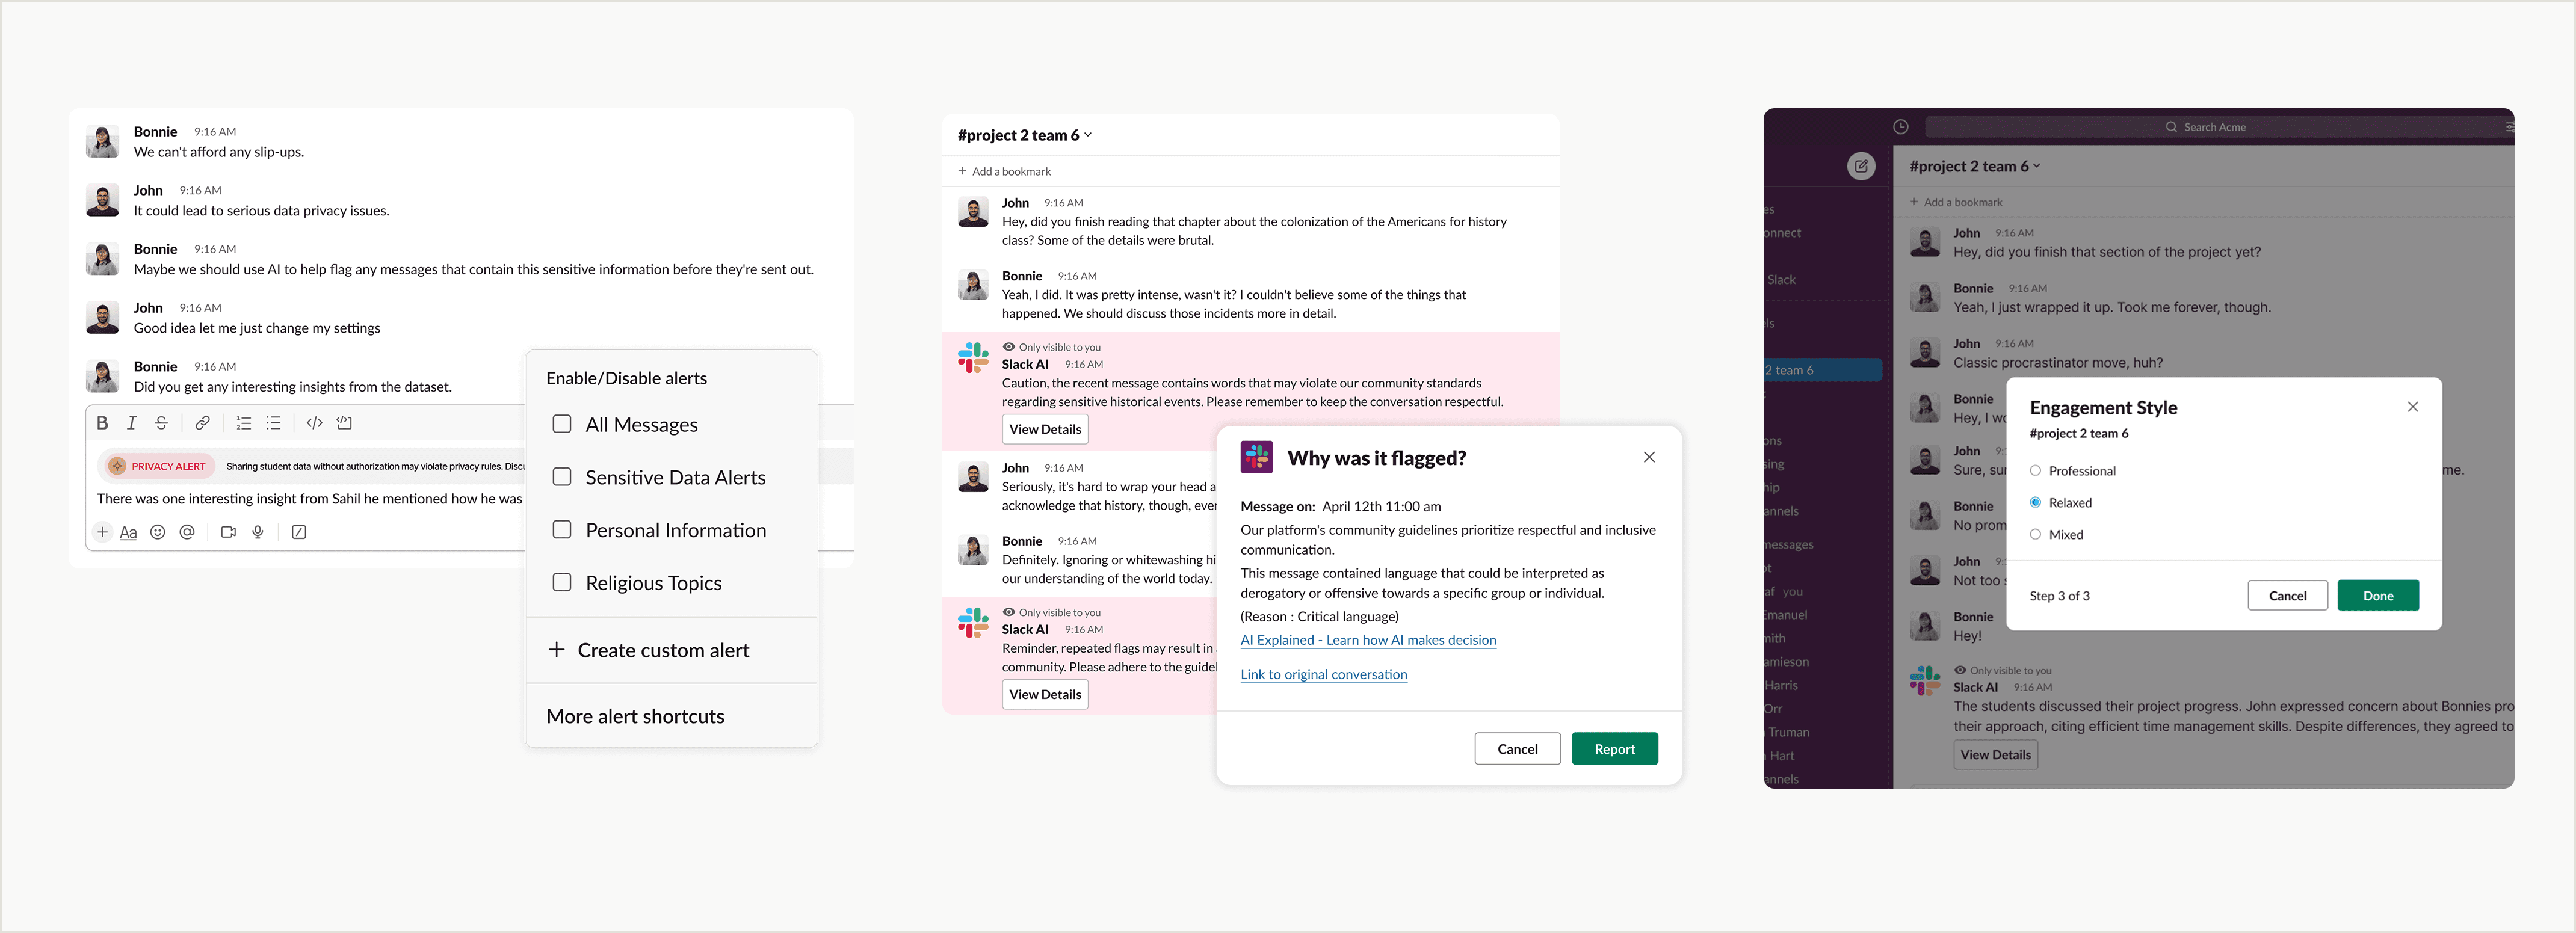Image resolution: width=2576 pixels, height=933 pixels.
Task: Start an ordered list in composer
Action: click(x=243, y=423)
